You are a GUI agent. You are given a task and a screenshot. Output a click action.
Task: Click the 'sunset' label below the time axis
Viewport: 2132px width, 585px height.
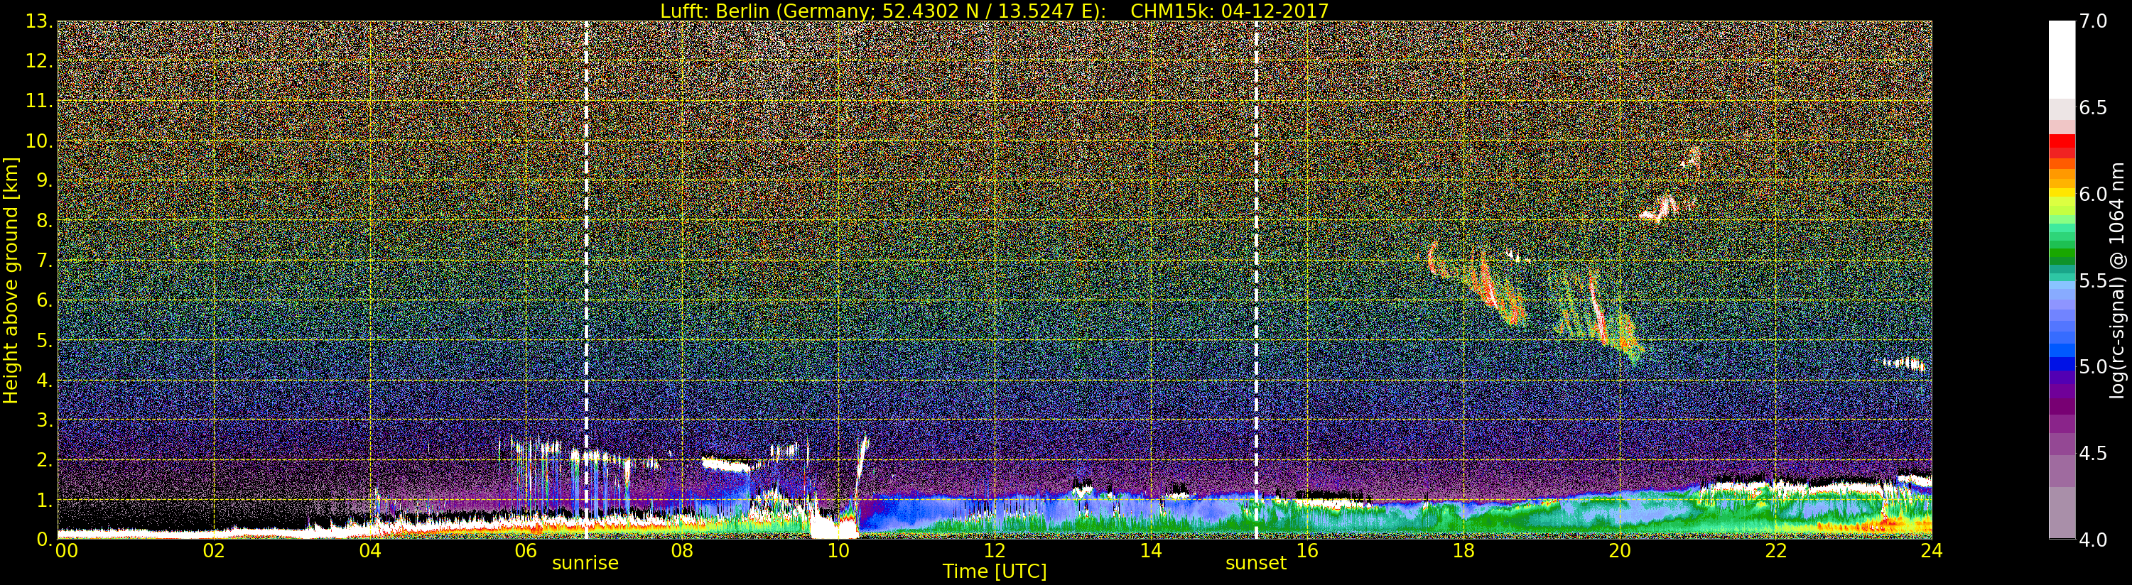(x=1255, y=564)
